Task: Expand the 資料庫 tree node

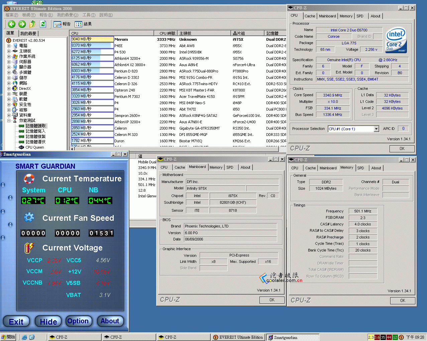Action: [9, 115]
